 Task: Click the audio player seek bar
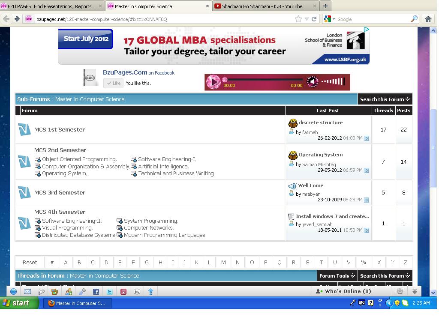[262, 80]
